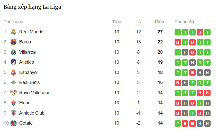
Task: Click Real Madrid's red B form badge
Action: 200,32
